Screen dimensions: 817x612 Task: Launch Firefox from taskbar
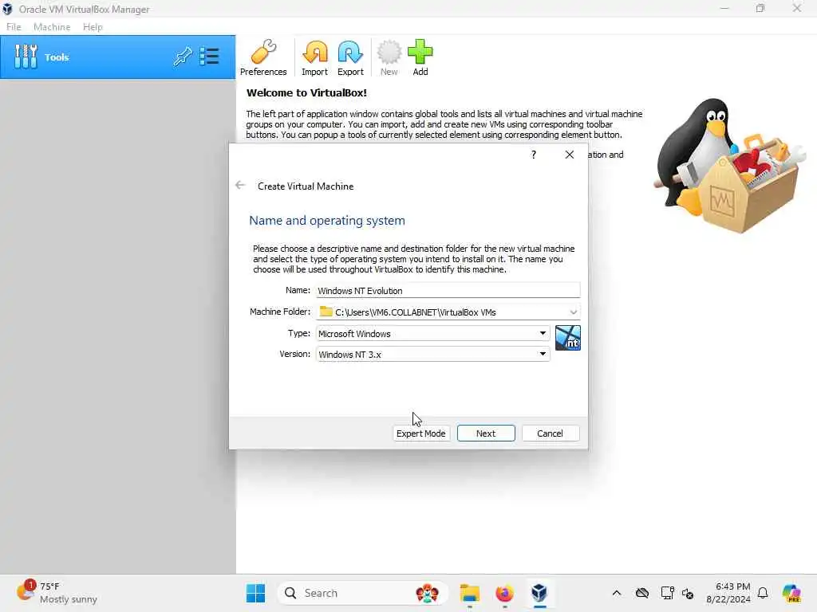[504, 593]
